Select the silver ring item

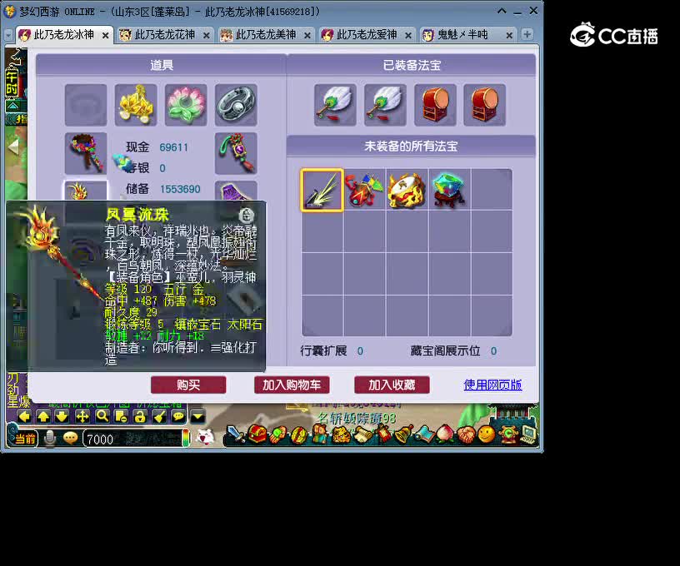[x=236, y=105]
